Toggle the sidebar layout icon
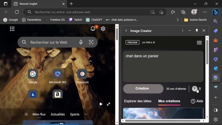 point(216,110)
